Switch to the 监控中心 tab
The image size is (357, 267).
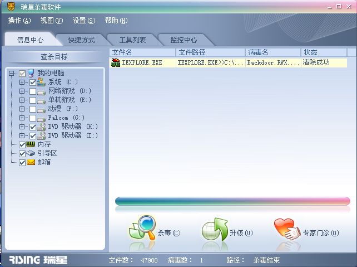point(184,40)
